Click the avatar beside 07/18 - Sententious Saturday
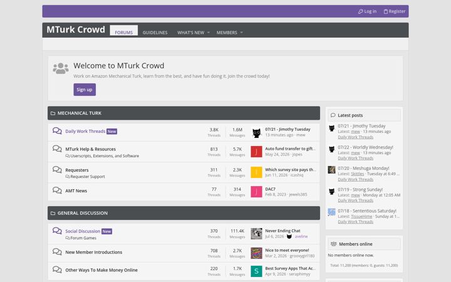This screenshot has height=282, width=451. (331, 212)
